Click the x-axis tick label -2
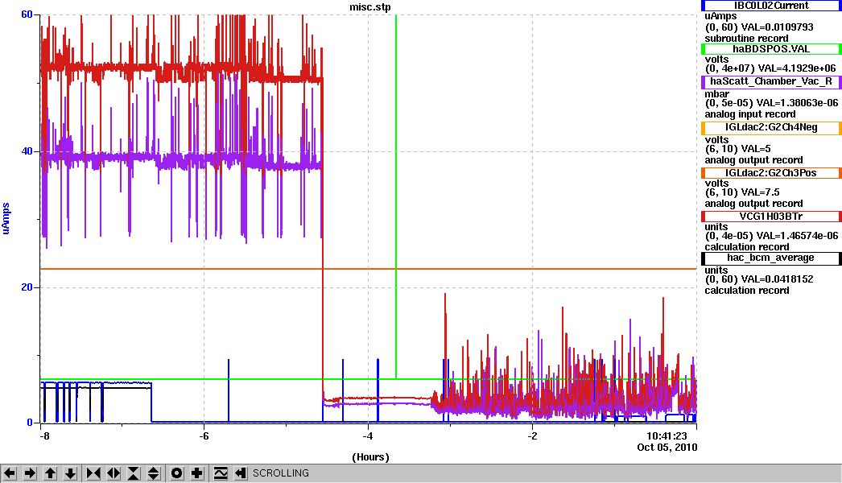 tap(531, 436)
